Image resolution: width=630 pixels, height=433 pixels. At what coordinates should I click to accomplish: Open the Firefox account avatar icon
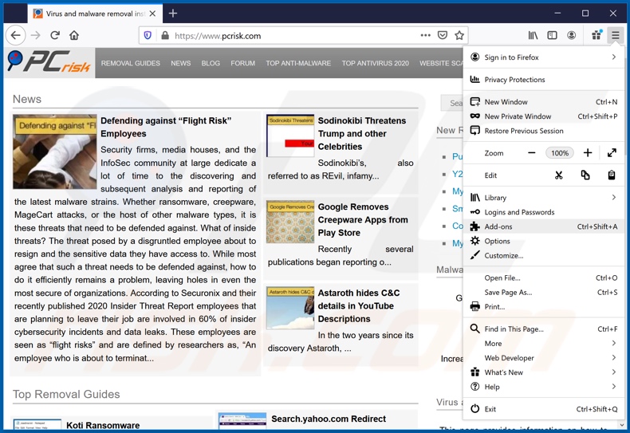pyautogui.click(x=571, y=35)
